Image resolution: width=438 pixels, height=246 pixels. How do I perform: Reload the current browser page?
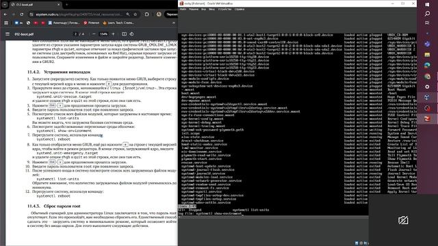21,14
